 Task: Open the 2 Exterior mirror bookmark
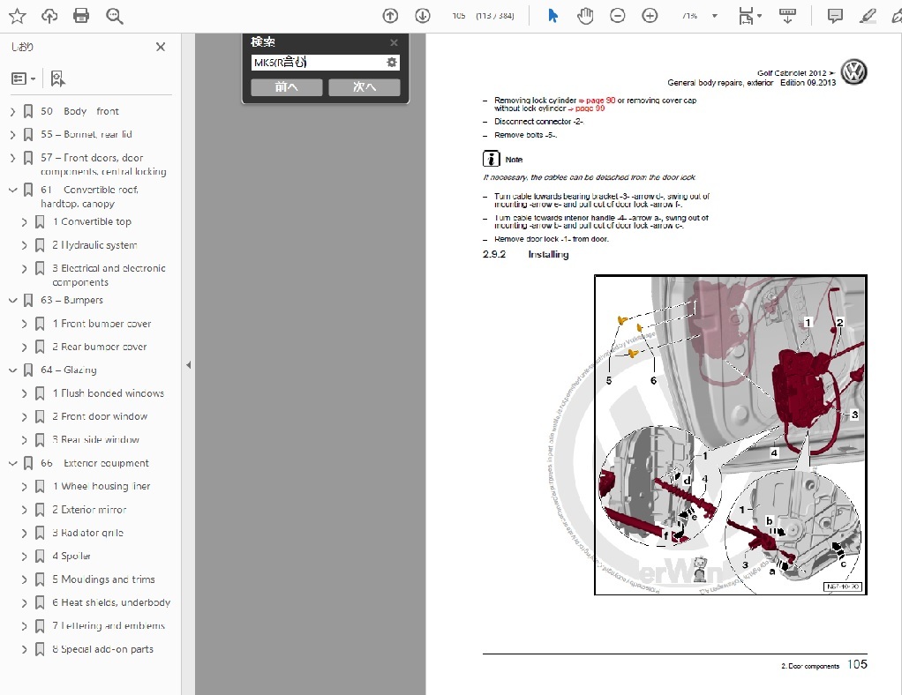coord(89,509)
